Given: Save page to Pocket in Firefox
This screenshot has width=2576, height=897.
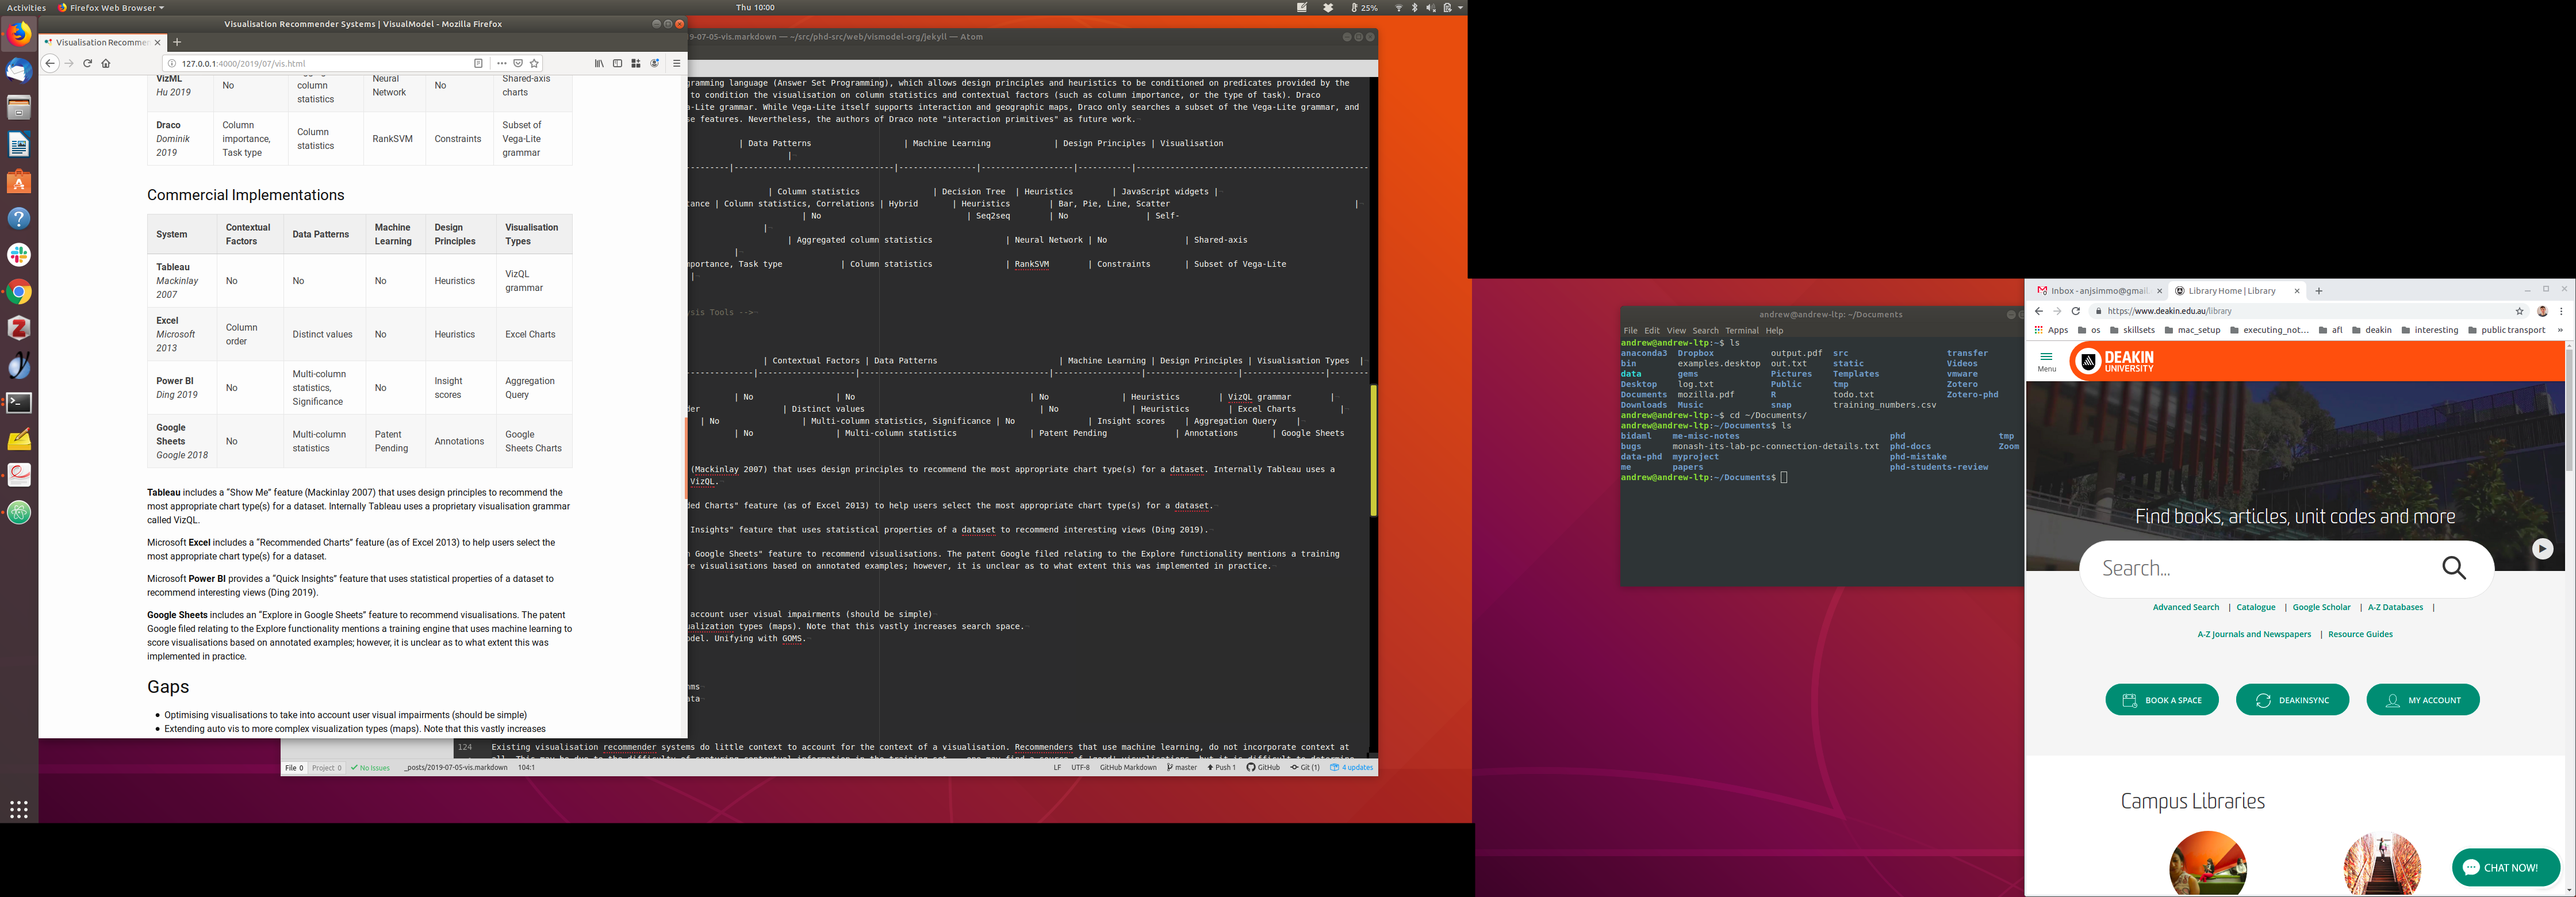Looking at the screenshot, I should click(518, 63).
